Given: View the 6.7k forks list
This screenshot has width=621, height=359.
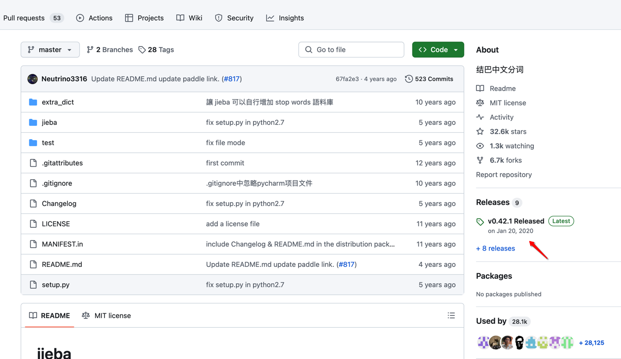Looking at the screenshot, I should (506, 160).
